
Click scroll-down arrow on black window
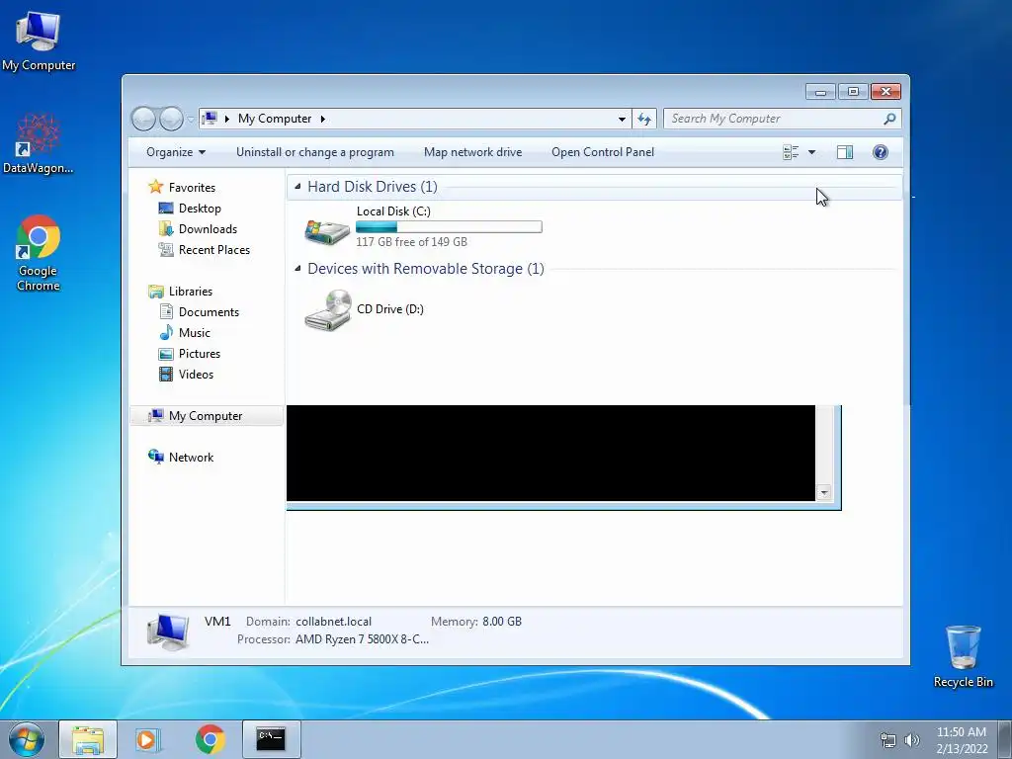[x=824, y=493]
